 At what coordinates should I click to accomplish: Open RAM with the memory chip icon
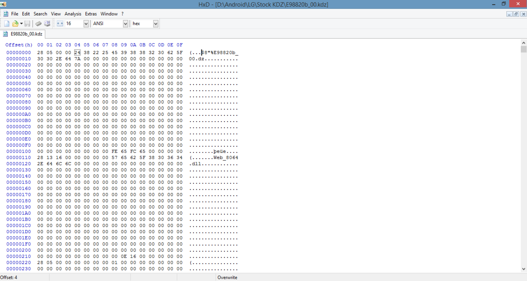[x=38, y=24]
